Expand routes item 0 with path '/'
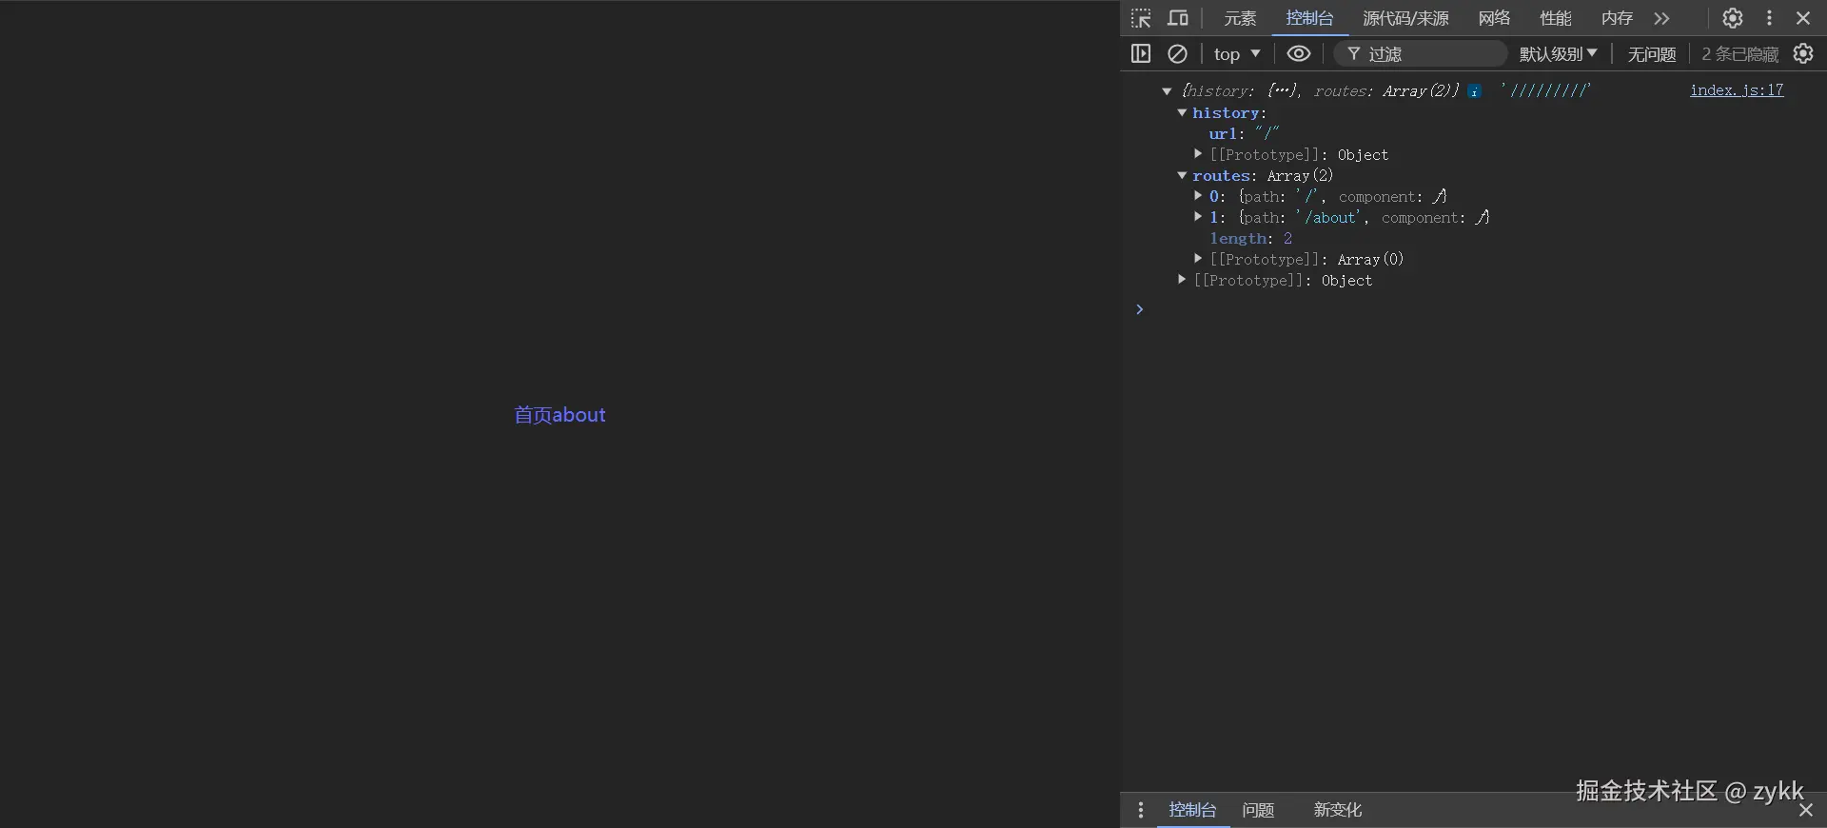The image size is (1827, 828). pos(1198,195)
